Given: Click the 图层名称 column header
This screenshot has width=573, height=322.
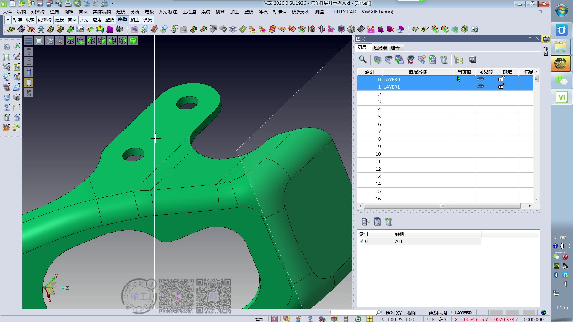Looking at the screenshot, I should point(418,72).
